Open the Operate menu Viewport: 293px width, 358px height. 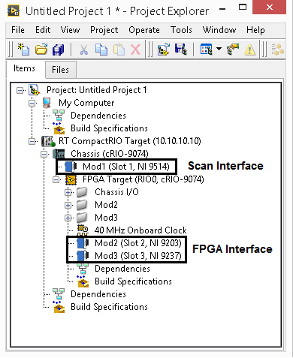(144, 30)
